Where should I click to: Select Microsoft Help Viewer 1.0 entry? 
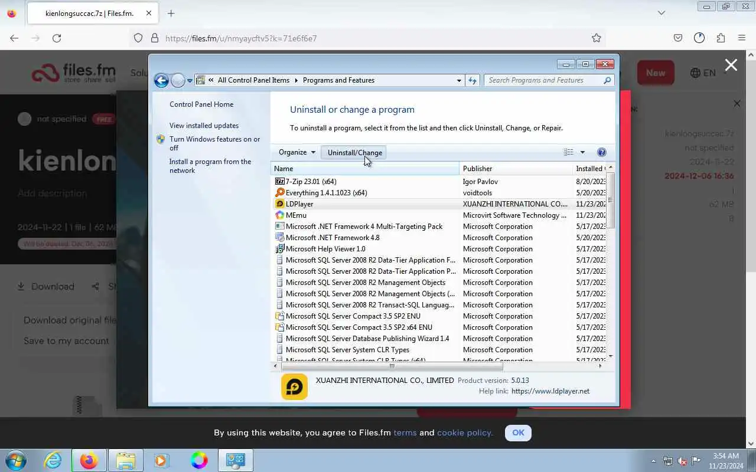325,249
